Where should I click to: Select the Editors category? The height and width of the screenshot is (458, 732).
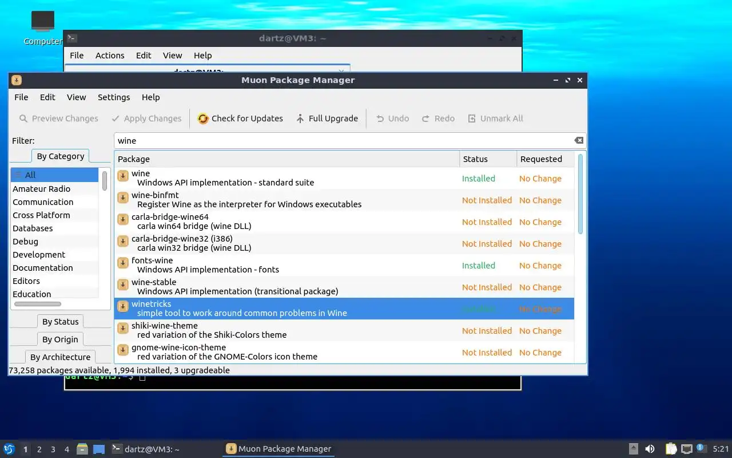pyautogui.click(x=54, y=281)
